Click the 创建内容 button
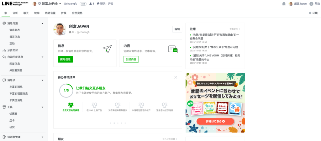The image size is (321, 141). [131, 59]
